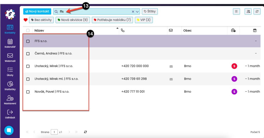
Task: Click purple S avatar in Lhotecký, Mirek ml. row
Action: click(234, 79)
